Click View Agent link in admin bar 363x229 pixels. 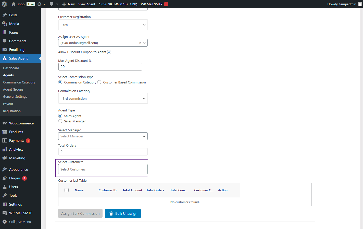tap(87, 4)
